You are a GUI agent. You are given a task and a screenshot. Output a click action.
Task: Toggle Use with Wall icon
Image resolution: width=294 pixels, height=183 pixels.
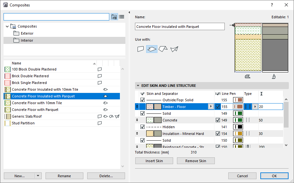(x=141, y=49)
